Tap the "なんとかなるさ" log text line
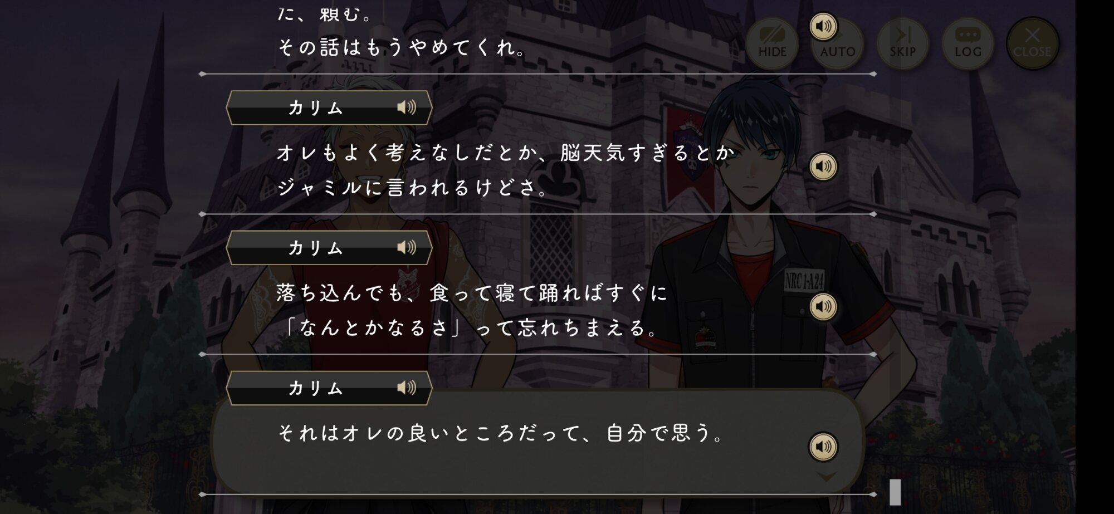The width and height of the screenshot is (1114, 514). click(x=470, y=328)
